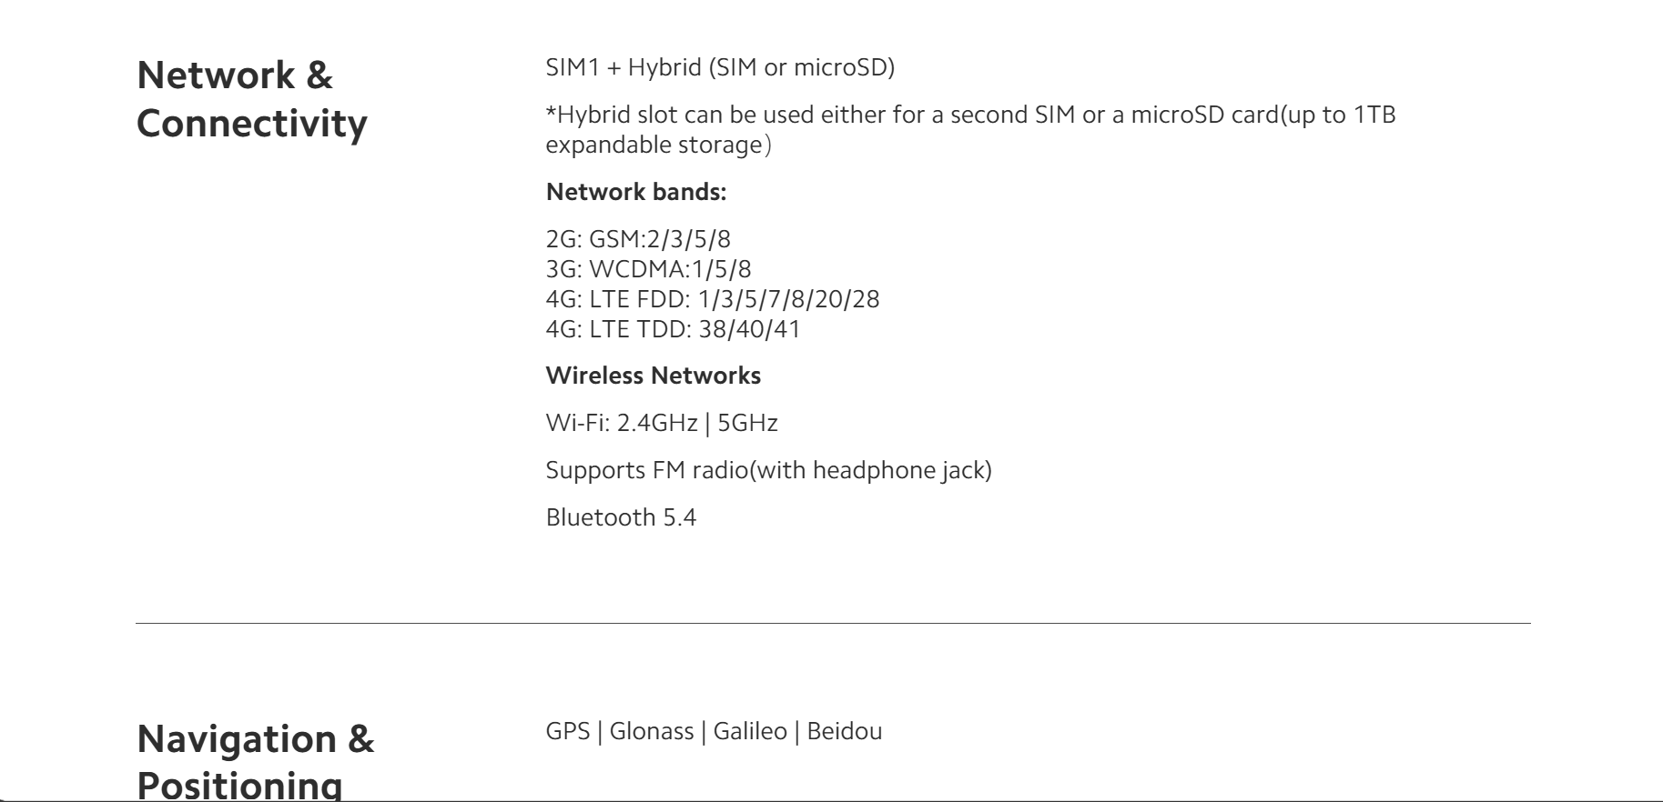Click the Wireless Networks subheading
The image size is (1663, 802).
pos(653,376)
